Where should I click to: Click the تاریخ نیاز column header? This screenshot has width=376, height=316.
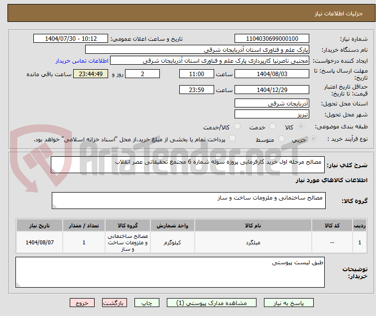coord(39,225)
